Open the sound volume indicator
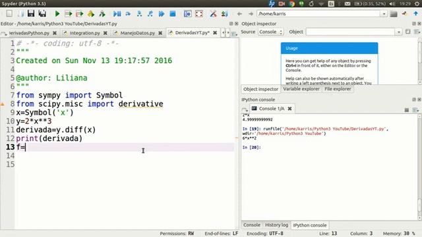 tap(392, 4)
